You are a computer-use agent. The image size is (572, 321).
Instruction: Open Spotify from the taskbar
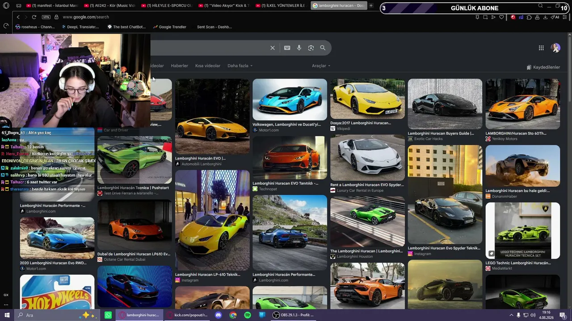[x=248, y=315]
